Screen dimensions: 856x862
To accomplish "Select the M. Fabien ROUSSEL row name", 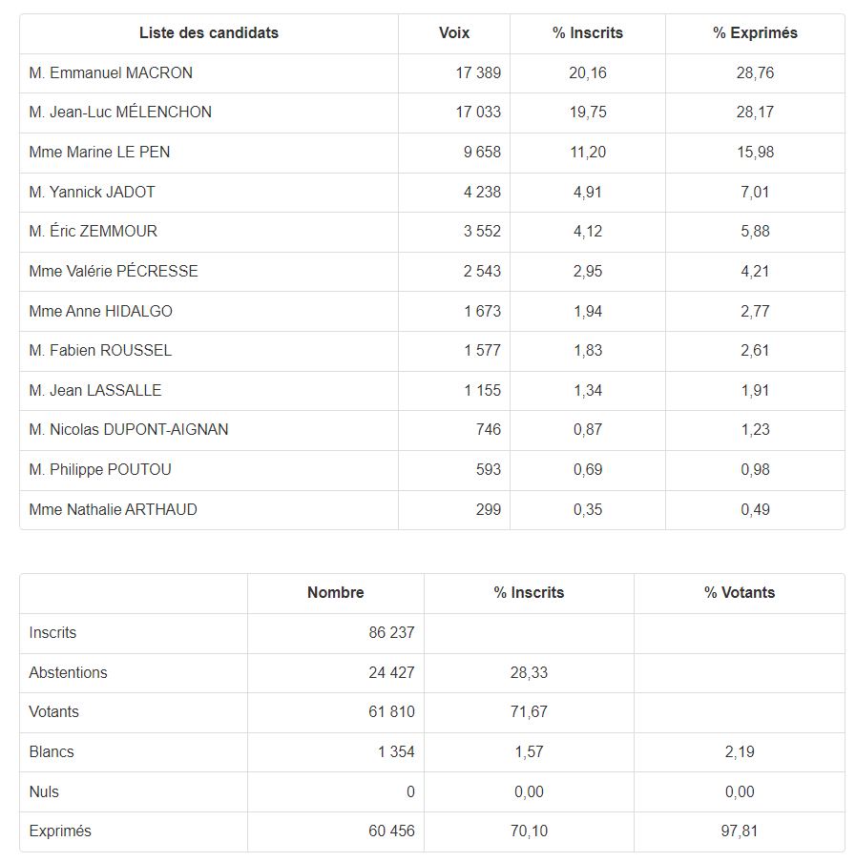I will (100, 351).
